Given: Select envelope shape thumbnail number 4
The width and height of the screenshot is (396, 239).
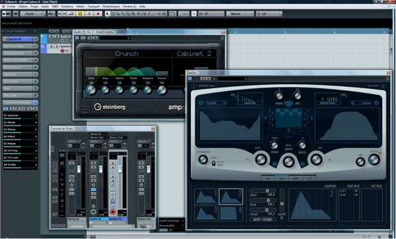Looking at the screenshot, I should (231, 213).
